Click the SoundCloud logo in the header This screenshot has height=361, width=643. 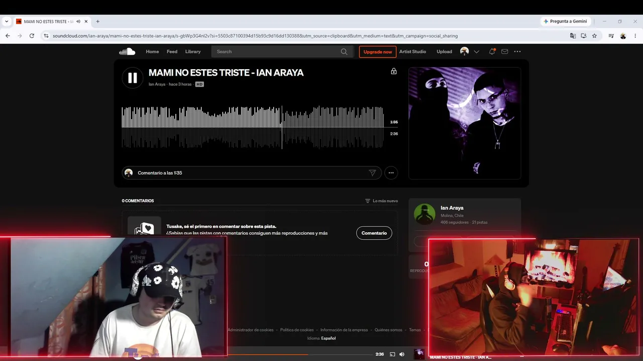127,52
